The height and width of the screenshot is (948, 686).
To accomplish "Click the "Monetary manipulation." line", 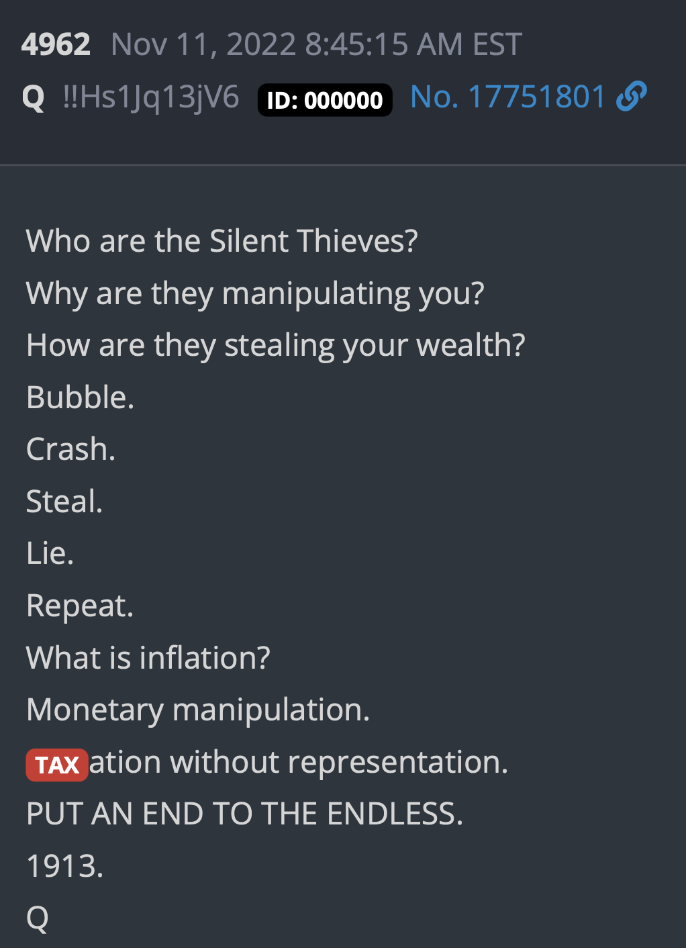I will [x=198, y=710].
